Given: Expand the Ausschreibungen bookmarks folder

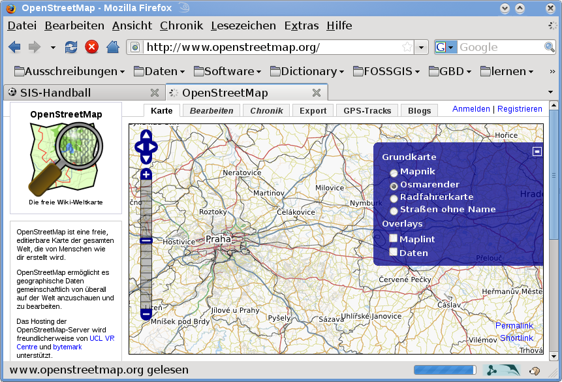Looking at the screenshot, I should pyautogui.click(x=69, y=71).
